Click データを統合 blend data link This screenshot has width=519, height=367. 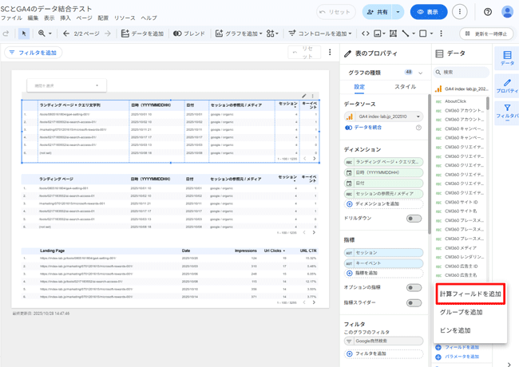363,128
